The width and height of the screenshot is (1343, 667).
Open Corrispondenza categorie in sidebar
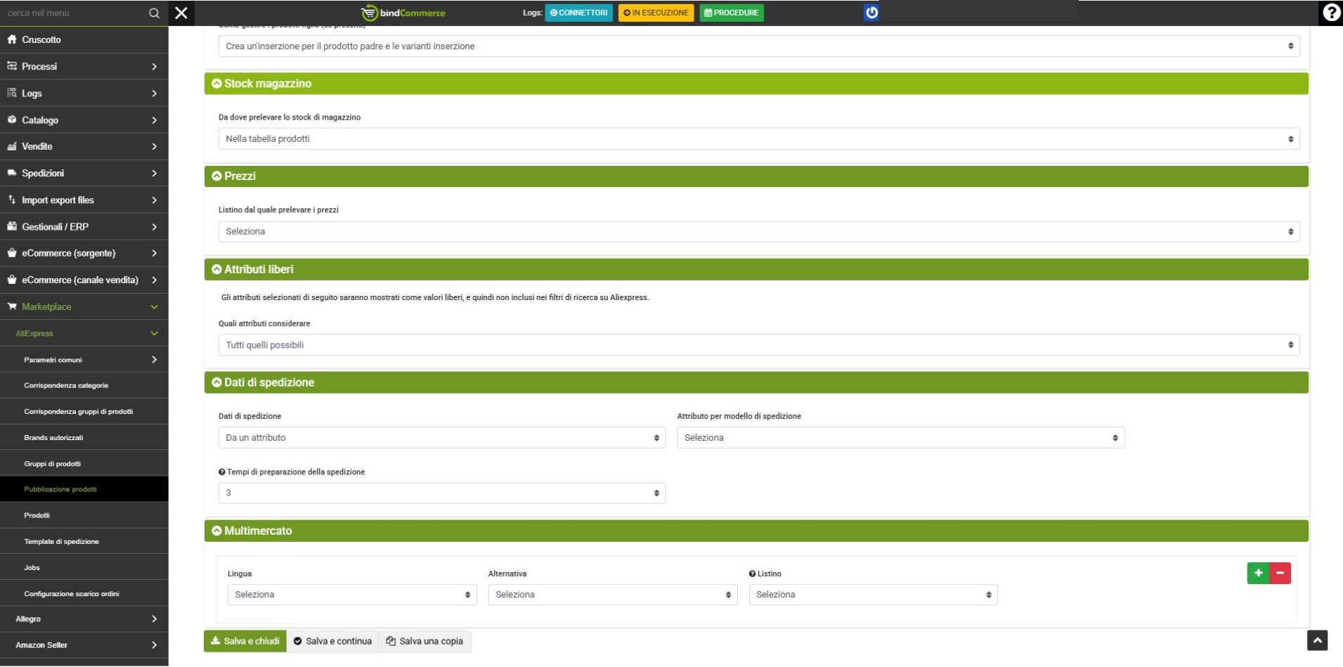[66, 386]
